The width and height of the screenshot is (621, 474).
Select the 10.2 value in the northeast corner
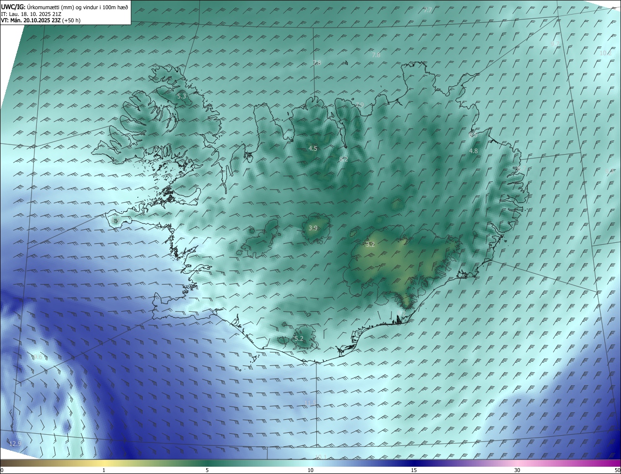click(606, 53)
